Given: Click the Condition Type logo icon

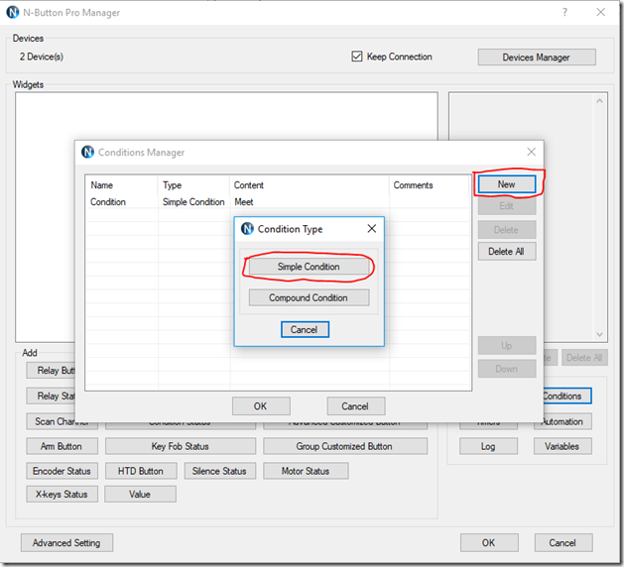Looking at the screenshot, I should pyautogui.click(x=247, y=229).
